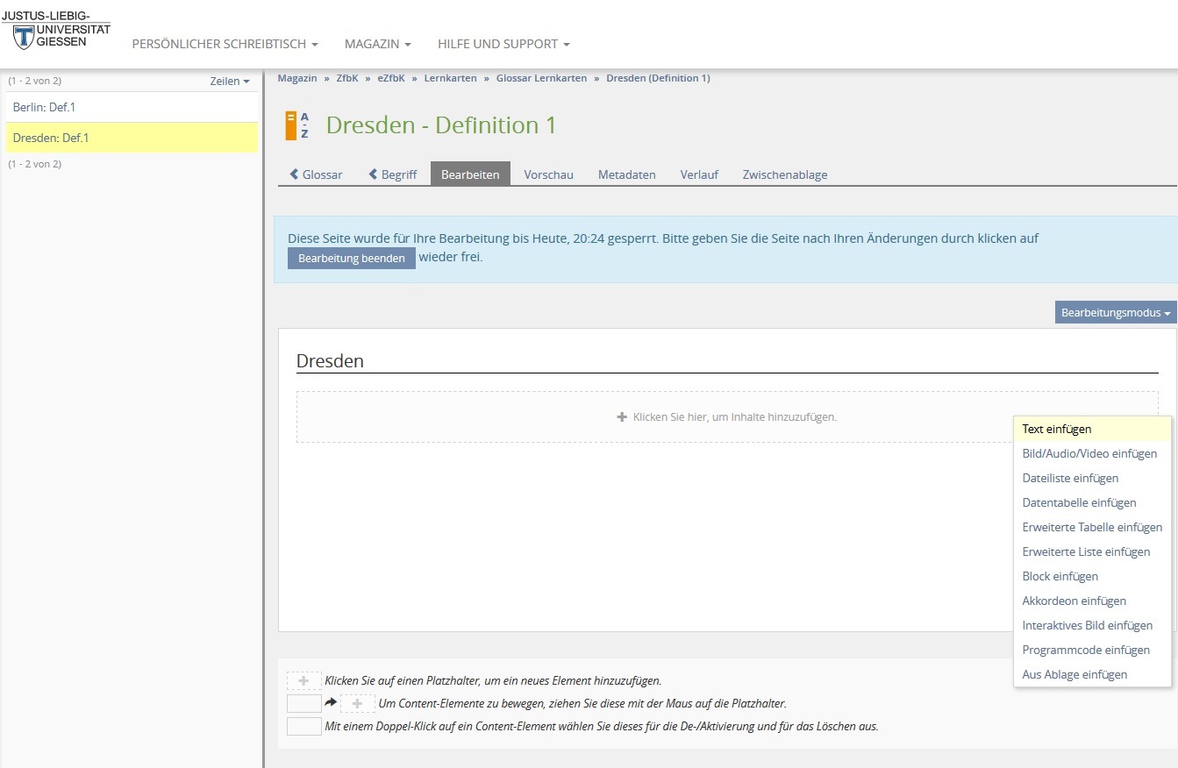Select Programmcode einfügen in the menu
The height and width of the screenshot is (768, 1178).
[1085, 651]
